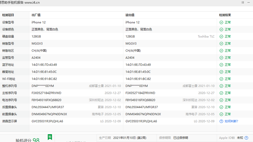Click the green check icon for 设备颜色 row
The width and height of the screenshot is (253, 142).
tap(222, 30)
